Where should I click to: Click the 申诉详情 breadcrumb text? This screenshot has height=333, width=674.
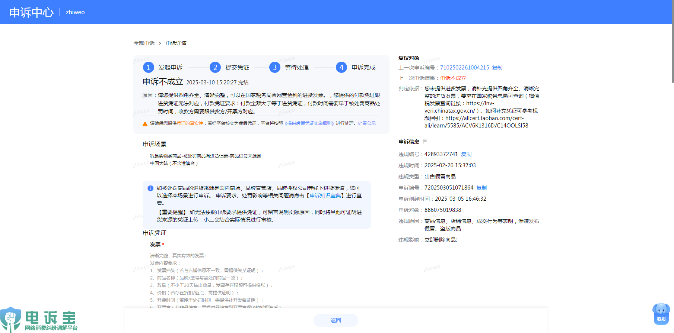(x=176, y=43)
